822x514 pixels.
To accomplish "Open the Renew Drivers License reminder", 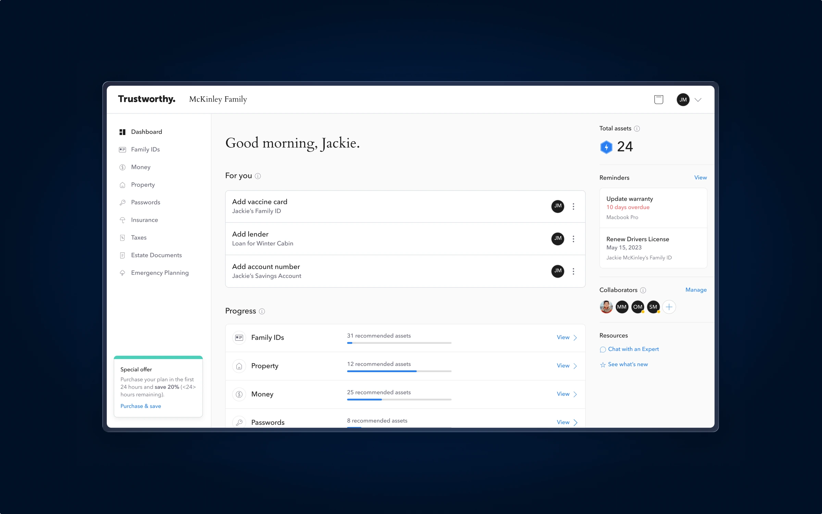I will tap(653, 248).
